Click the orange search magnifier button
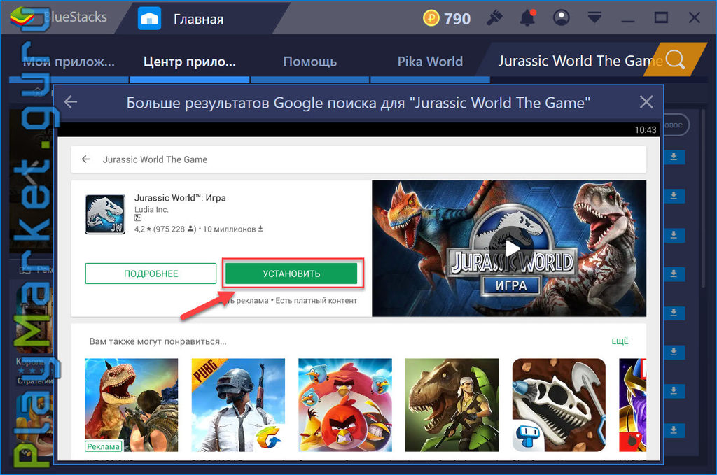This screenshot has height=475, width=717. 676,59
